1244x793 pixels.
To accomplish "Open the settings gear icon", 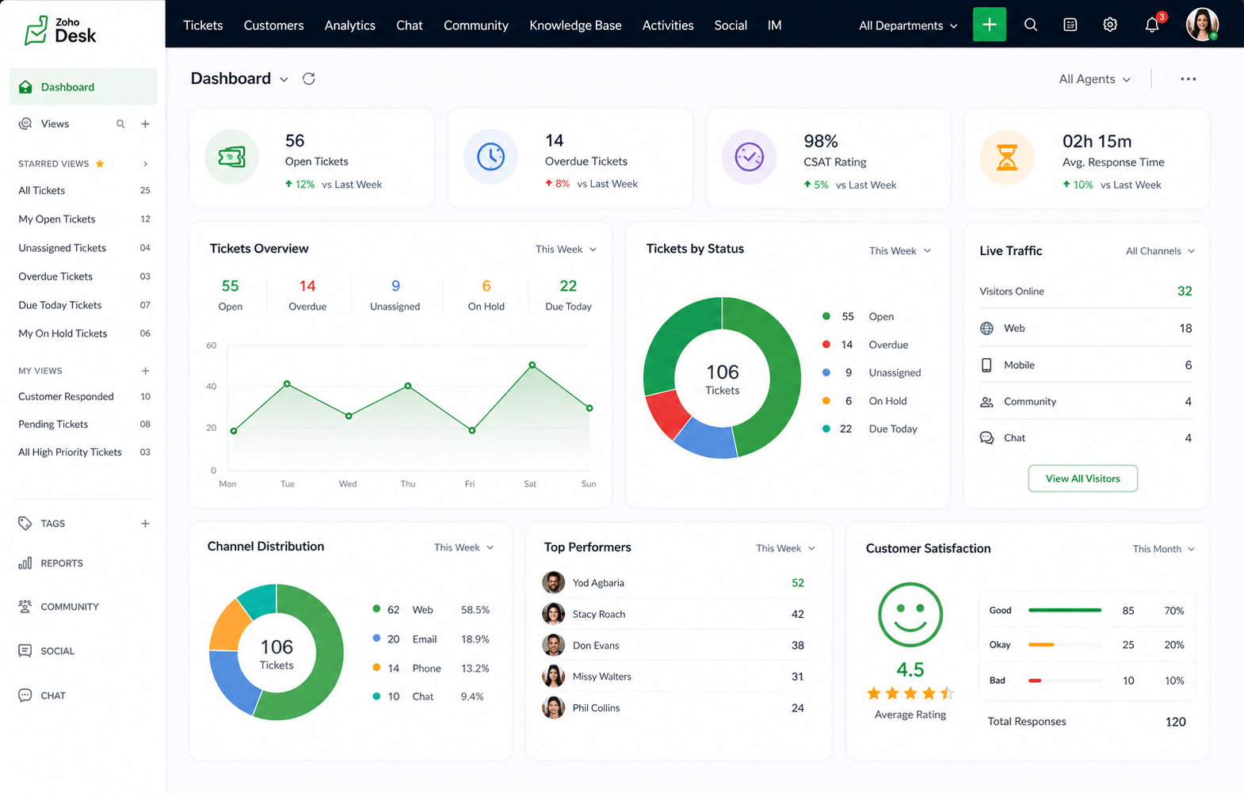I will (x=1110, y=25).
